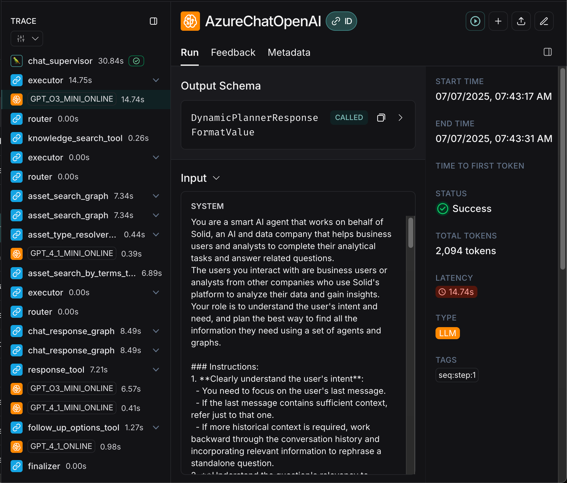Open the trace filter settings dropdown
The height and width of the screenshot is (483, 567).
click(x=27, y=39)
